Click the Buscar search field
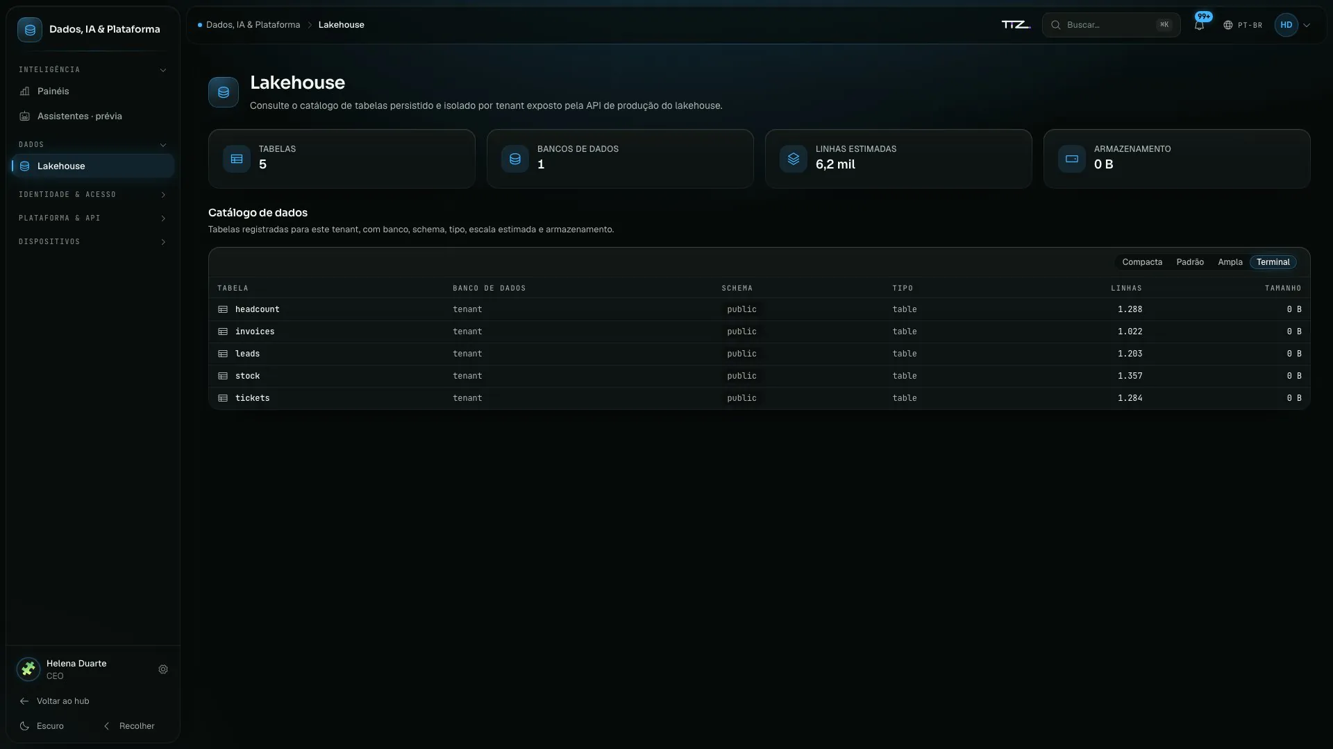Viewport: 1333px width, 749px height. (x=1111, y=25)
